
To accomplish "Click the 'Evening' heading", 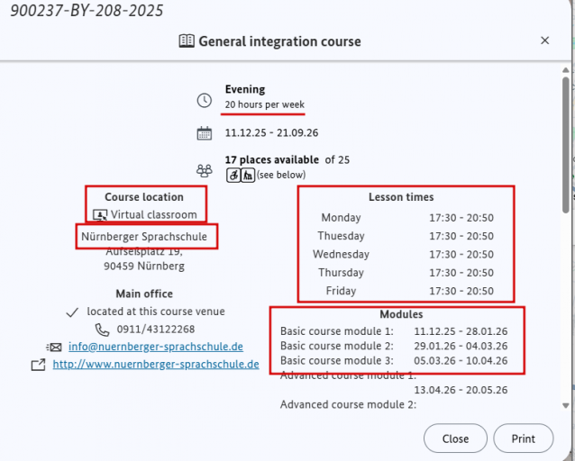I will [245, 89].
